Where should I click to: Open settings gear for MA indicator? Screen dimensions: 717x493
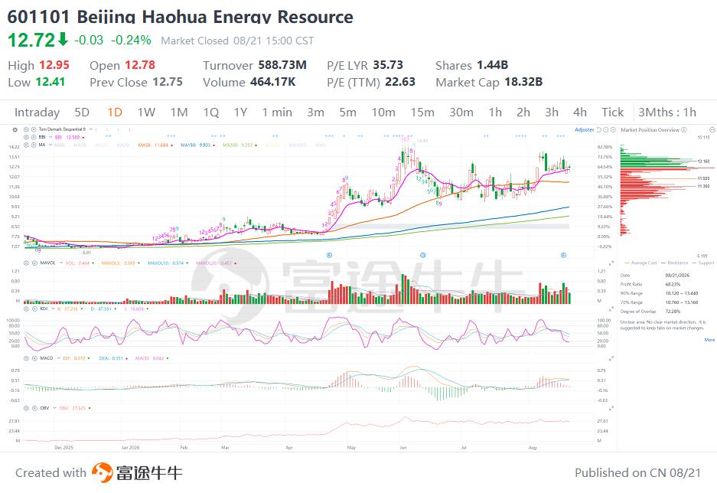pos(26,145)
